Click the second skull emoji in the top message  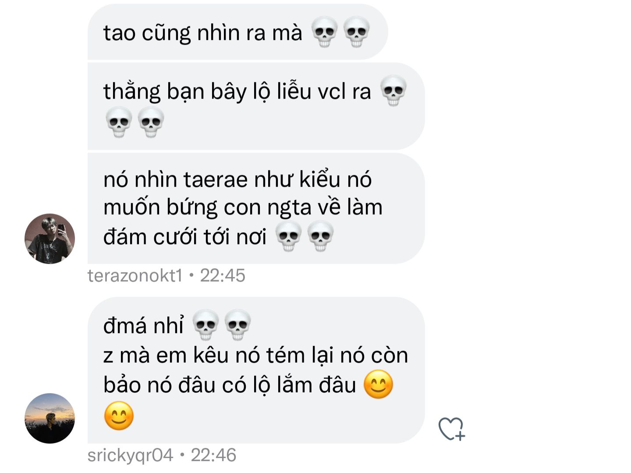click(x=356, y=32)
